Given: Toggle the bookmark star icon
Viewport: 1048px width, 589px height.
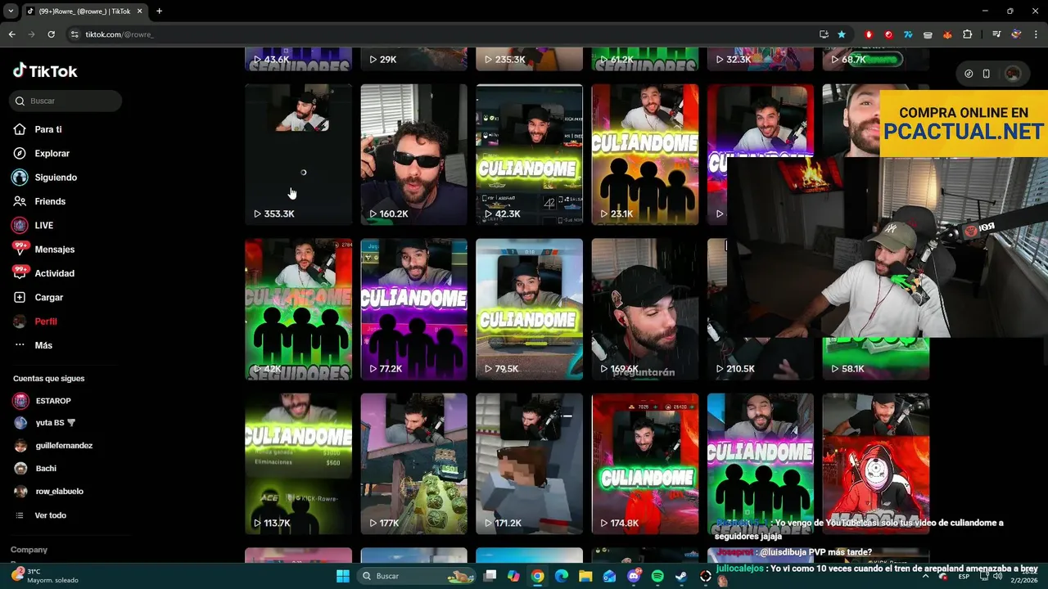Looking at the screenshot, I should pos(842,34).
